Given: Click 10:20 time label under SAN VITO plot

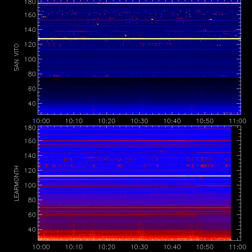Looking at the screenshot, I should pyautogui.click(x=107, y=121).
